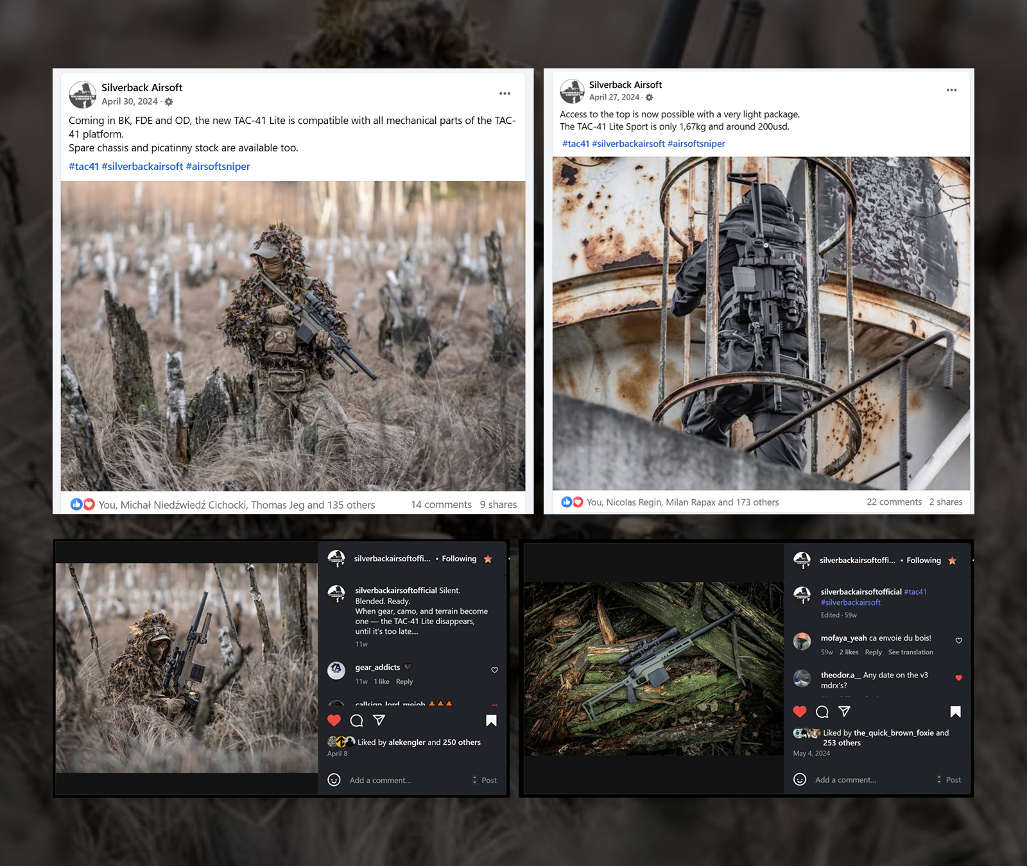
Task: Click #silverbackairsoft hashtag on April 30 post
Action: pos(142,167)
